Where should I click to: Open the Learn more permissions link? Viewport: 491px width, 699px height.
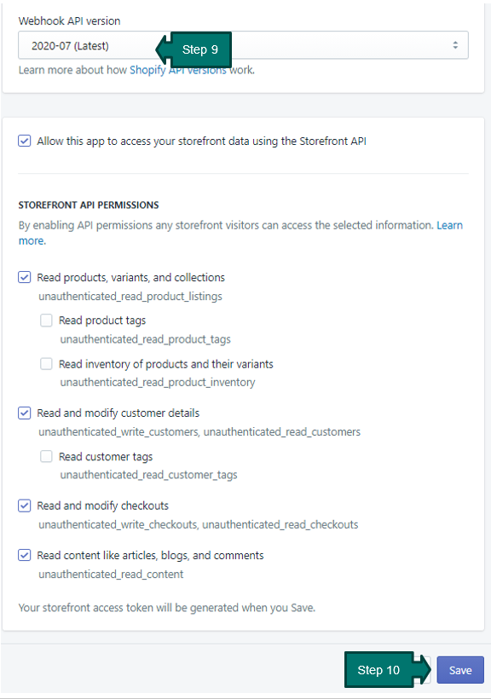point(241,233)
